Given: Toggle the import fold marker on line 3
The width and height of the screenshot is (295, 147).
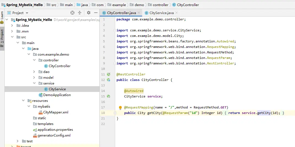Looking at the screenshot, I should (114, 30).
